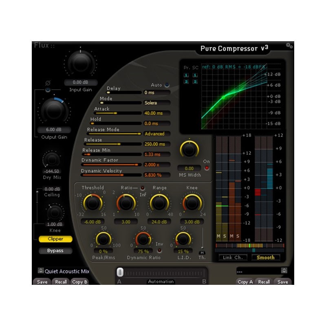Toggle the Smooth meter button
This screenshot has width=326, height=326.
click(x=266, y=258)
